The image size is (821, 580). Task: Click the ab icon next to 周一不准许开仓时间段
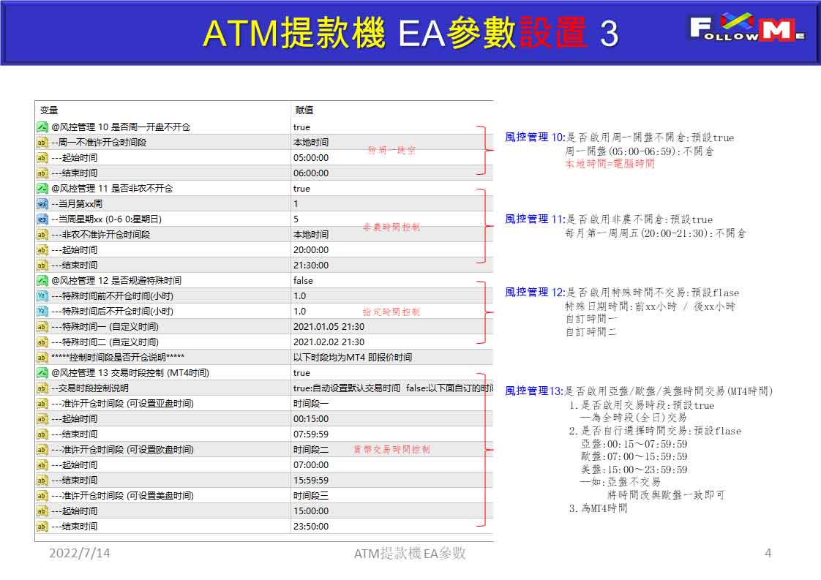pyautogui.click(x=42, y=143)
